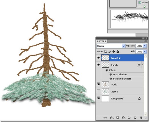Show the hidden Layer 1
Viewport: 149px width, 122px height.
tap(98, 91)
